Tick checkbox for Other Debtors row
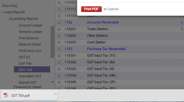Image resolution: width=184 pixels, height=102 pixels. click(59, 36)
